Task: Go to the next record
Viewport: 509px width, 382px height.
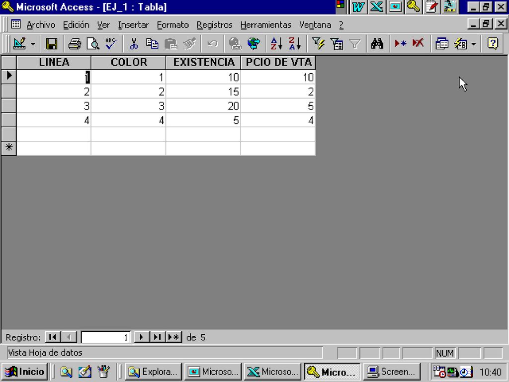Action: click(142, 337)
